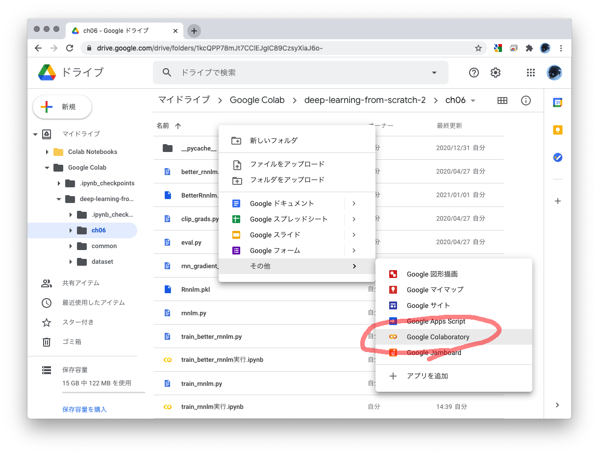
Task: Select Google Colaboratory in submenu
Action: (x=454, y=337)
